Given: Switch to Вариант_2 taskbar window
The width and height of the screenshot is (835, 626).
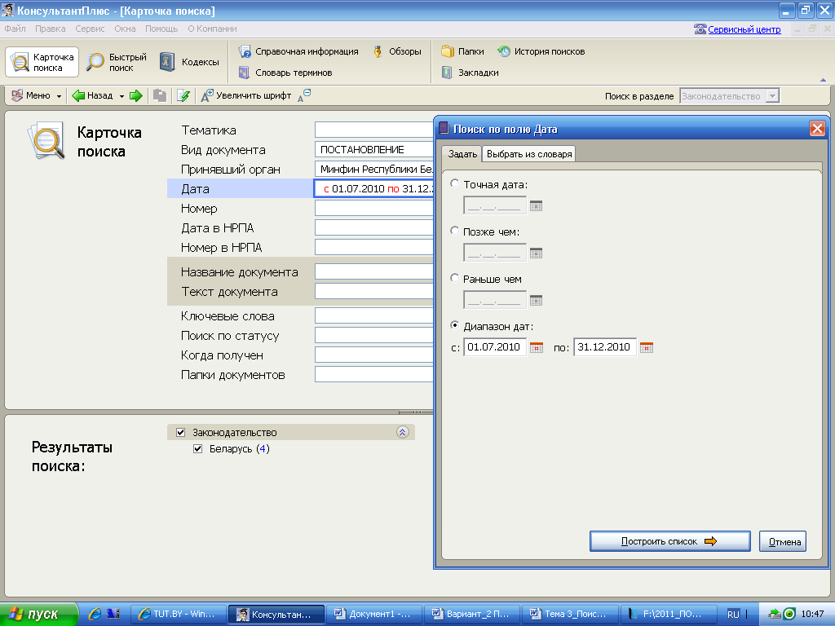Looking at the screenshot, I should tap(471, 615).
